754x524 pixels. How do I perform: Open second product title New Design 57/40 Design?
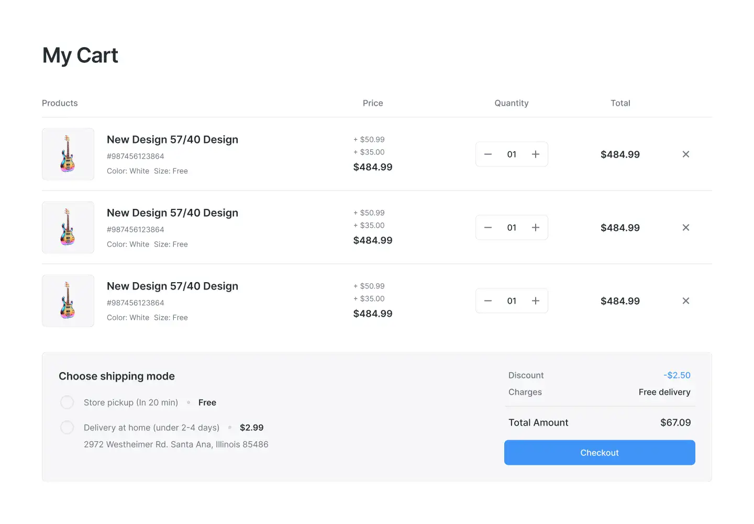(172, 213)
